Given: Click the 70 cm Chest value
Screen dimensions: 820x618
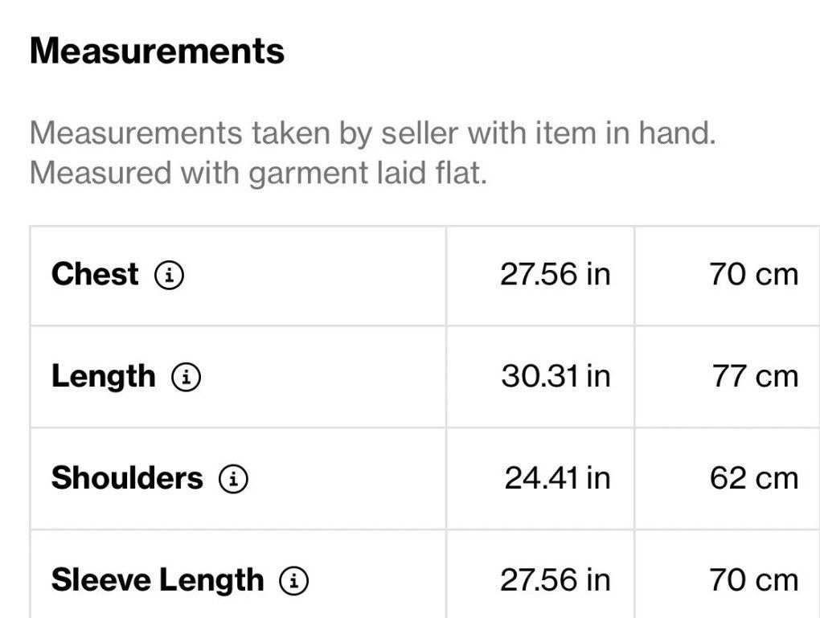Looking at the screenshot, I should 753,274.
